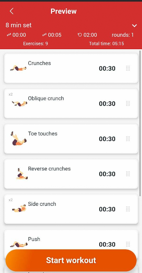This screenshot has height=273, width=142.
Task: Edit the Crunches 00:30 duration
Action: coord(107,69)
